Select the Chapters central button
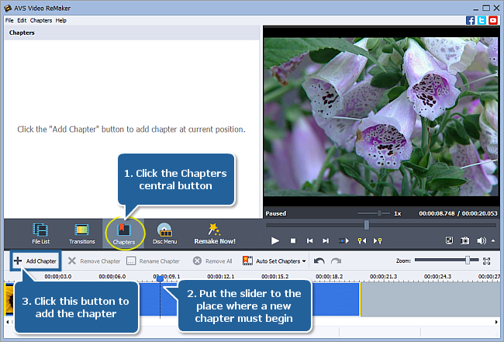 (124, 234)
